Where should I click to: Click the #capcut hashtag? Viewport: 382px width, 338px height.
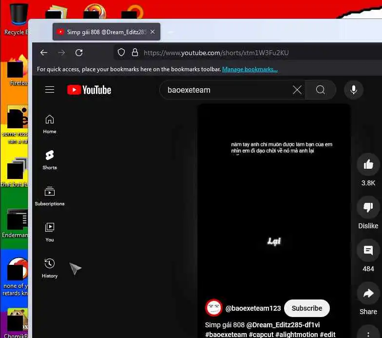[261, 335]
